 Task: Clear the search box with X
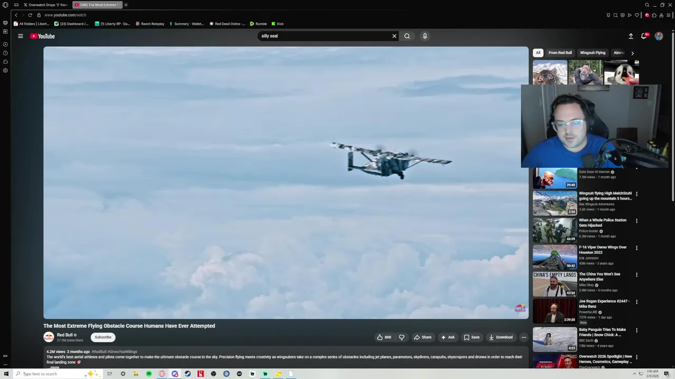[394, 36]
